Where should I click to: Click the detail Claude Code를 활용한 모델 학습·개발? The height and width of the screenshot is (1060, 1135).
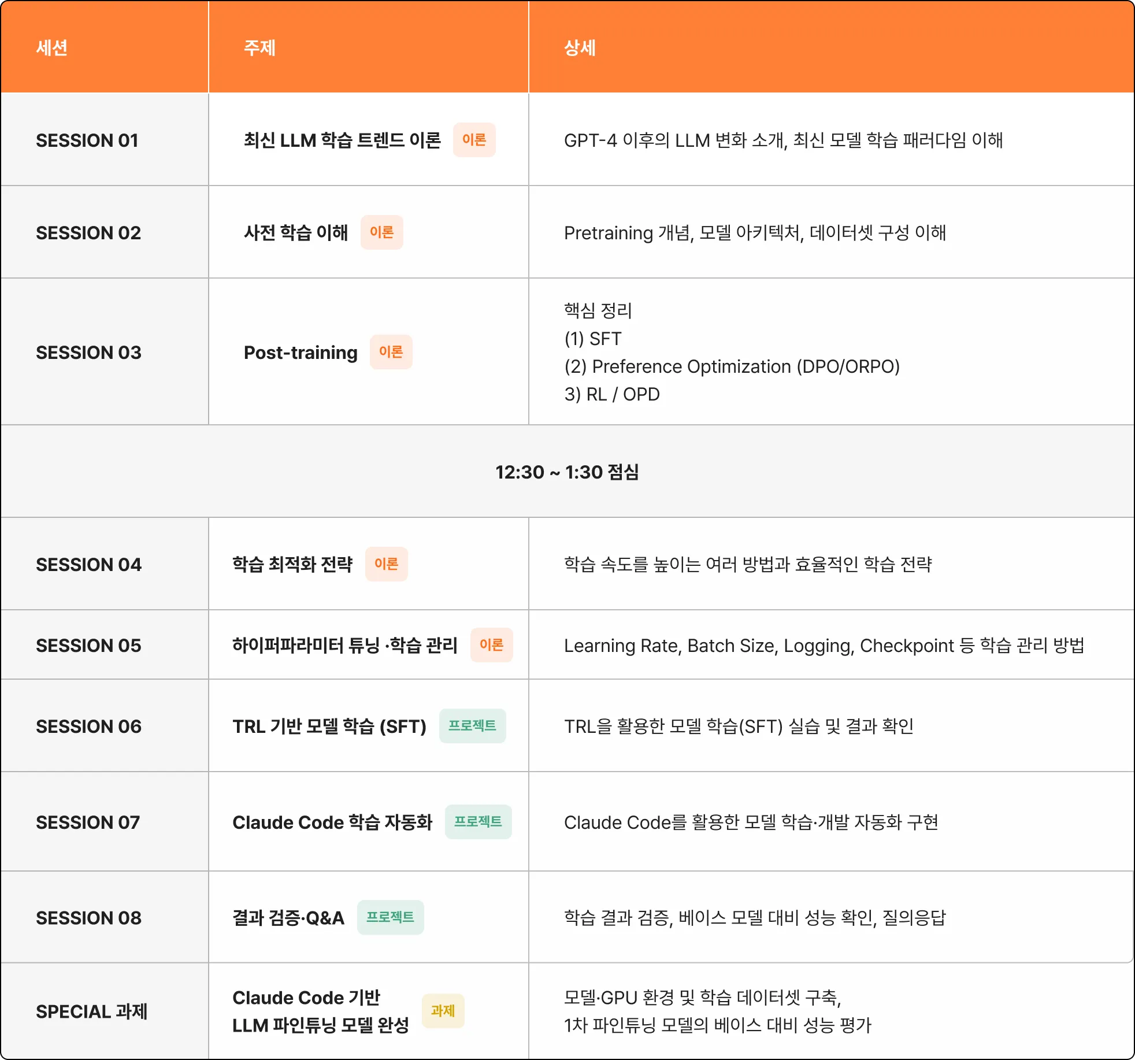[751, 822]
